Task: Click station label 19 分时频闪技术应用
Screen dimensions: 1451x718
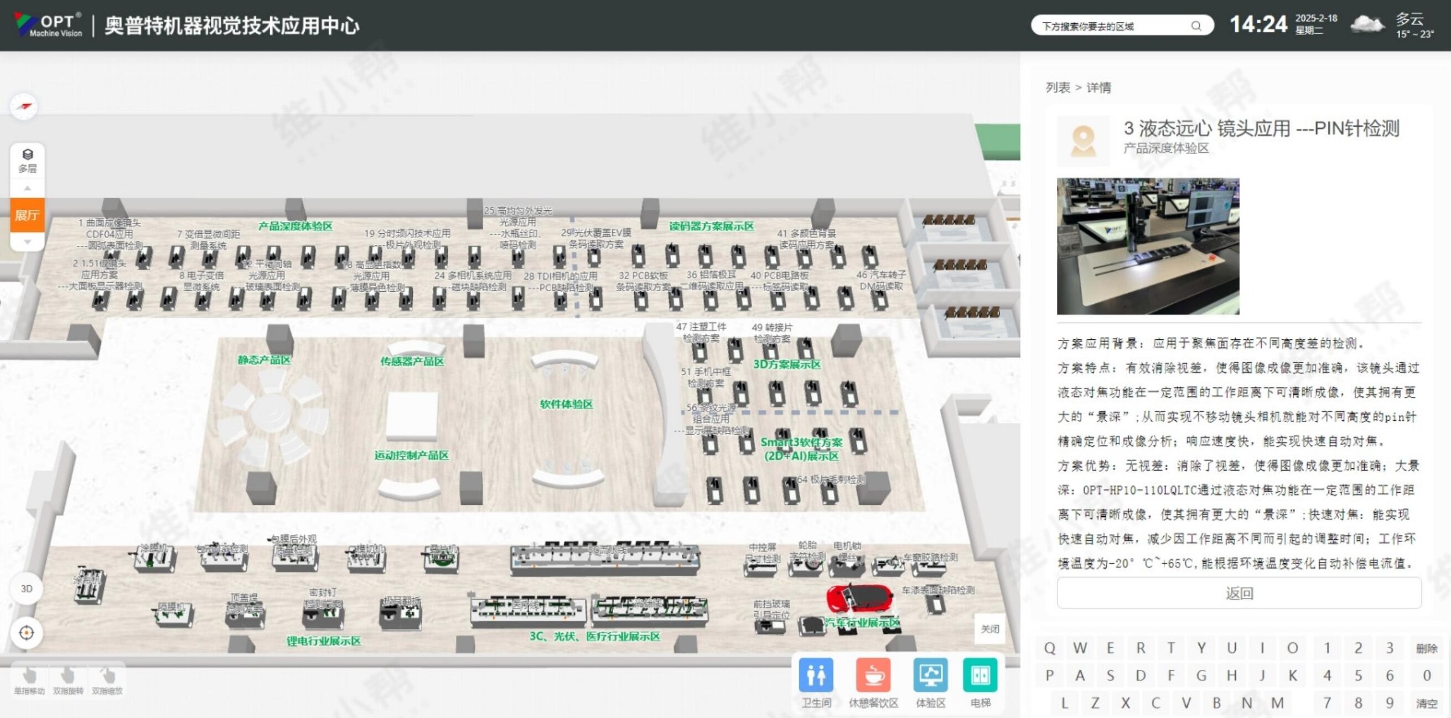Action: [x=407, y=239]
